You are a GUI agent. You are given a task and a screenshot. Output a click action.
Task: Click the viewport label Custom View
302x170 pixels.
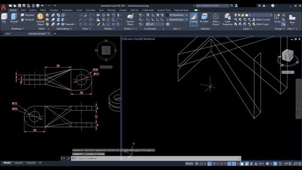(x=132, y=39)
